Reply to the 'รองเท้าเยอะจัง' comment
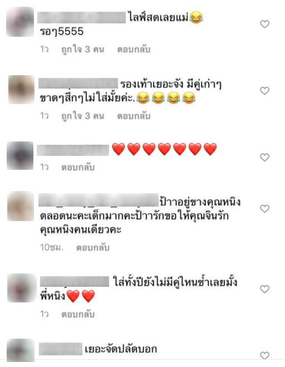 [x=134, y=116]
